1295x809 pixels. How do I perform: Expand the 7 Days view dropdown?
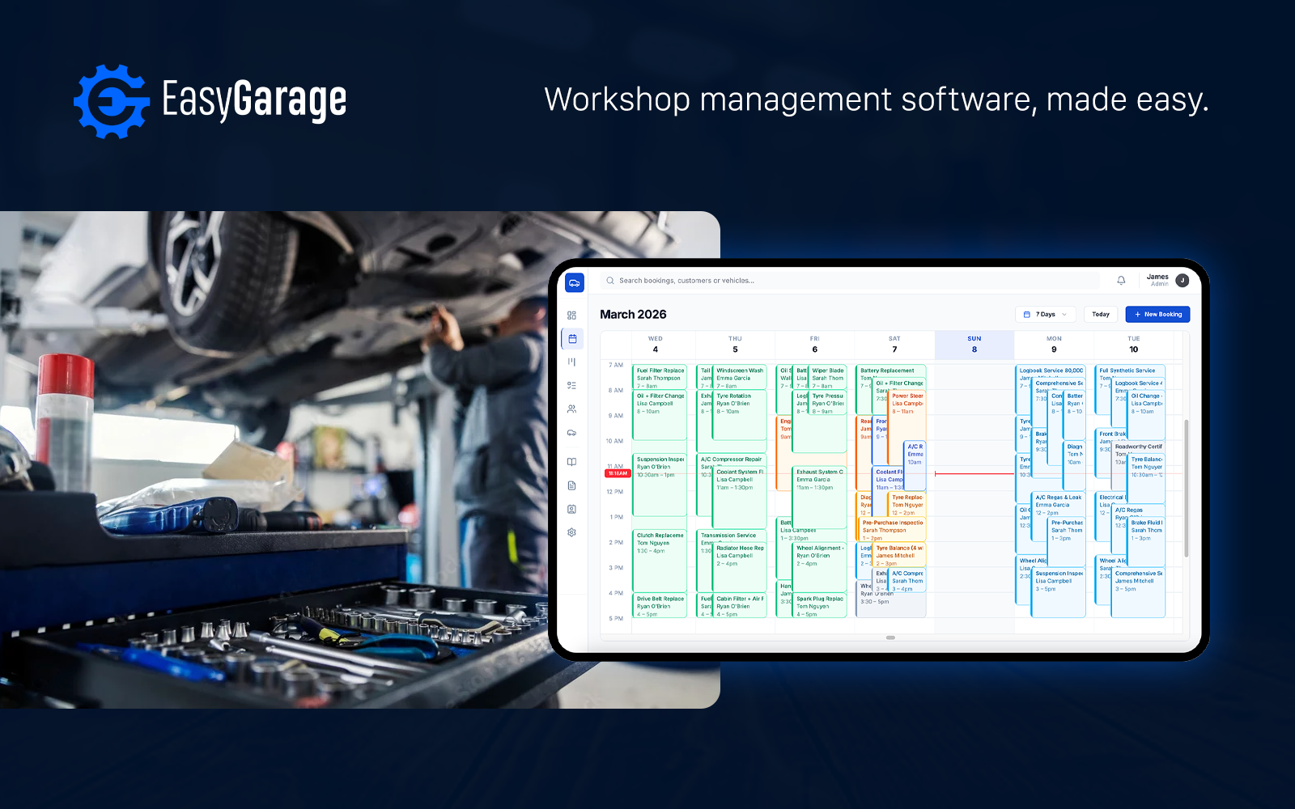1045,314
